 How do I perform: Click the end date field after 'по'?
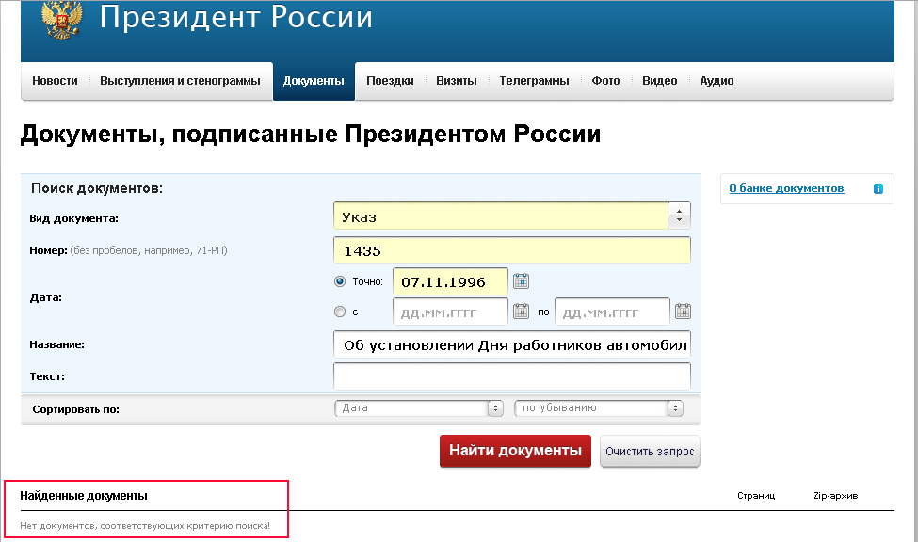(612, 311)
